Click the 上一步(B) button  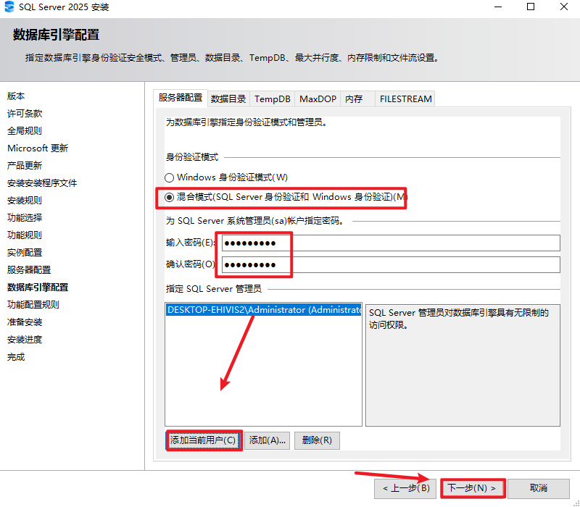pos(405,488)
